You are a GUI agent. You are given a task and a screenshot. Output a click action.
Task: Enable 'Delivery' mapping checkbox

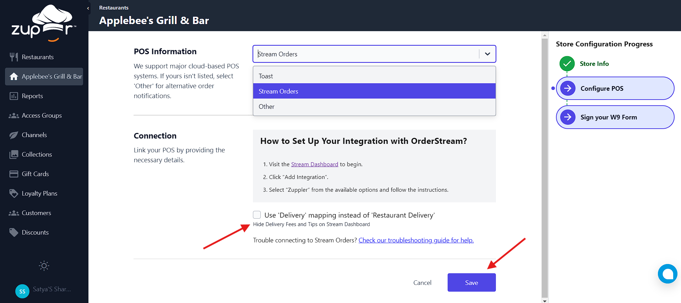[x=257, y=215]
